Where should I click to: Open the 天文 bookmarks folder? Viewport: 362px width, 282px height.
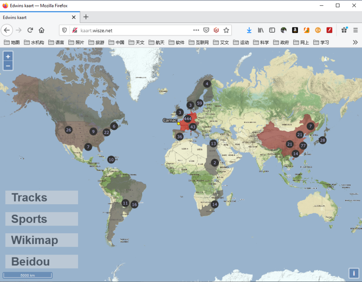(136, 42)
